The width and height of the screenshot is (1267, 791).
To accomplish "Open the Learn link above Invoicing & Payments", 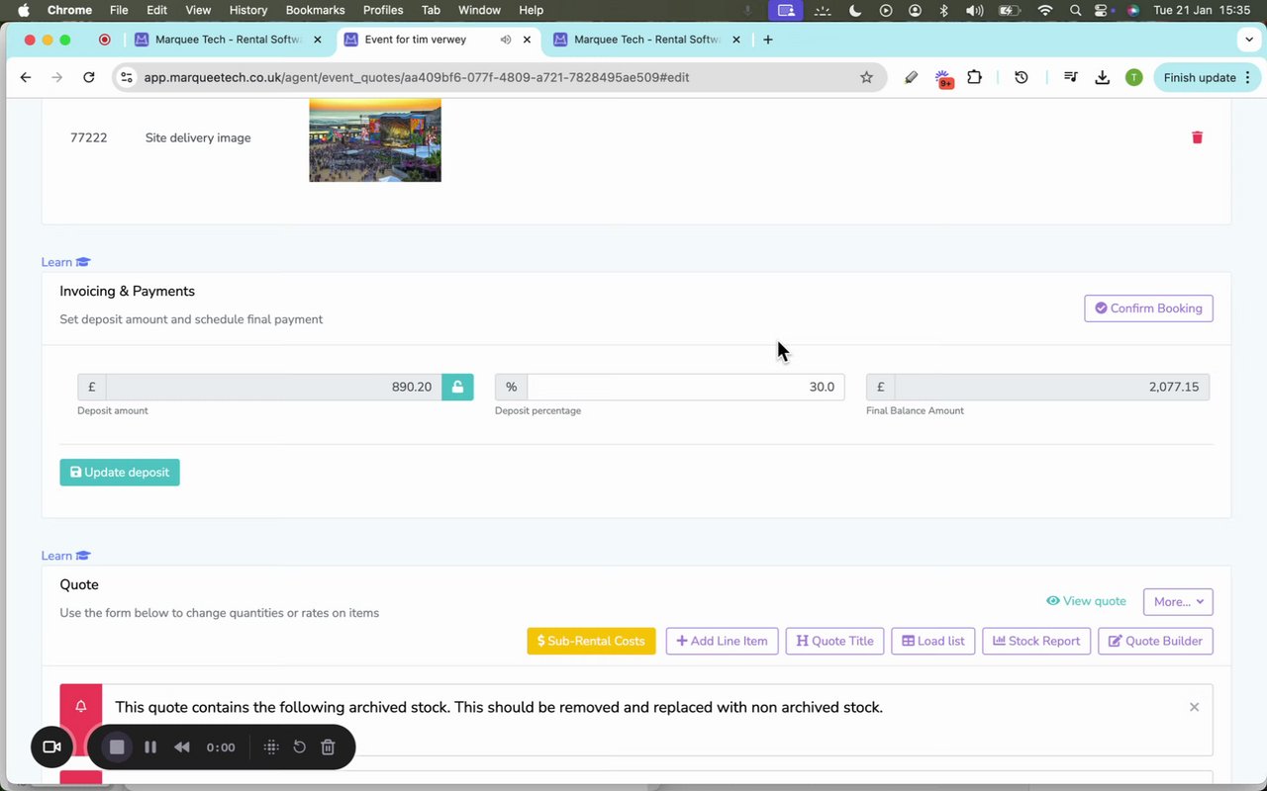I will point(65,262).
